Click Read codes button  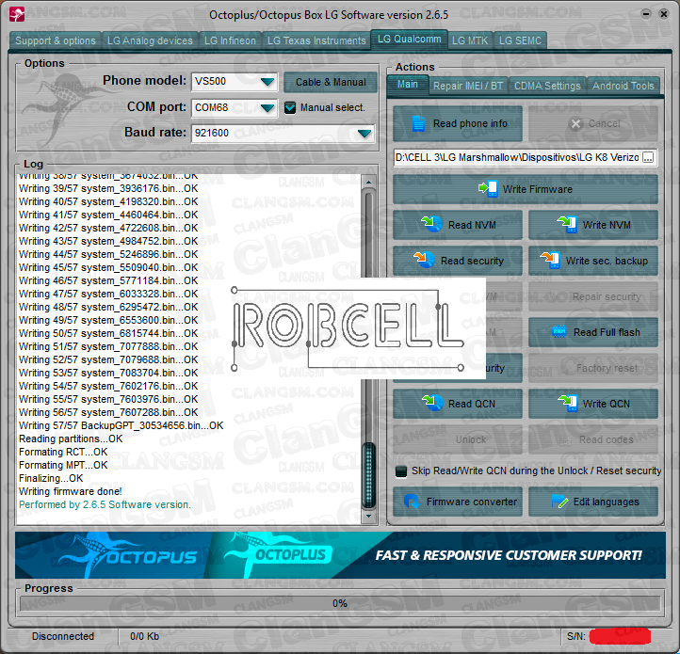coord(593,439)
